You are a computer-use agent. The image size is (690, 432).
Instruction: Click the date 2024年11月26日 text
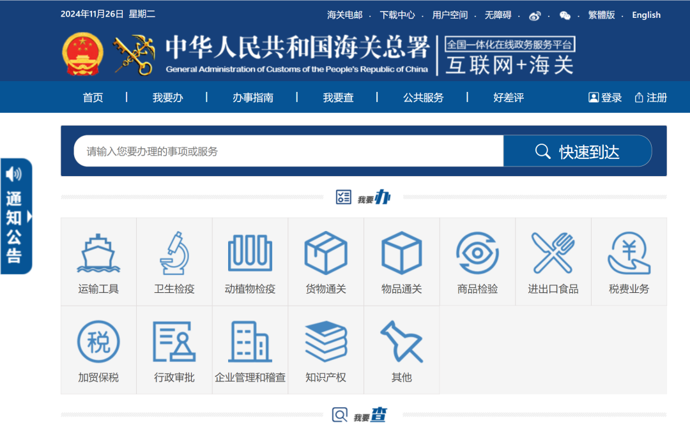coord(92,14)
